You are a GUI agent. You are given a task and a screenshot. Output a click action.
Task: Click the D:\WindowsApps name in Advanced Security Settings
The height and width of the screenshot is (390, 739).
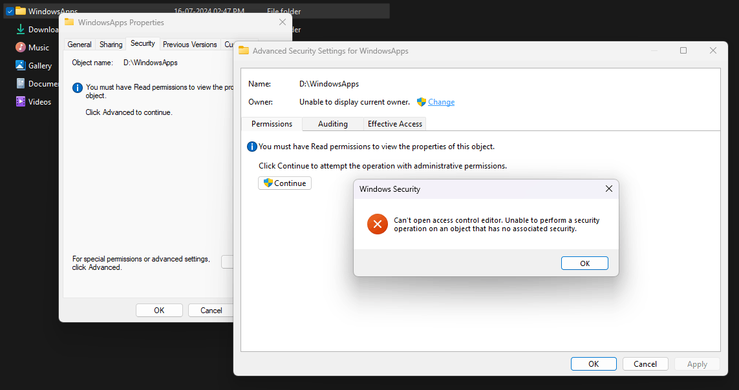tap(329, 84)
